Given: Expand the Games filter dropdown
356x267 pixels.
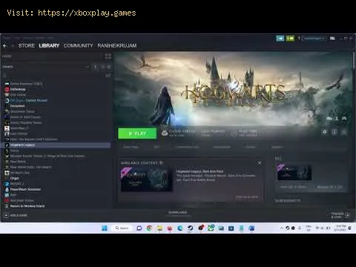Looking at the screenshot, I should tap(88, 67).
